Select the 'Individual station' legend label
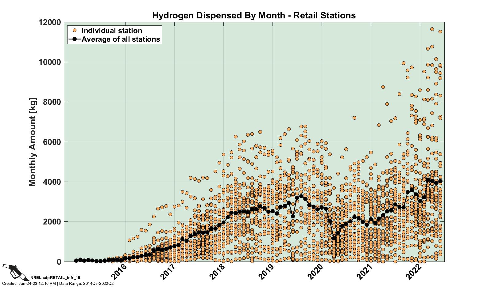This screenshot has width=491, height=294. pyautogui.click(x=112, y=31)
